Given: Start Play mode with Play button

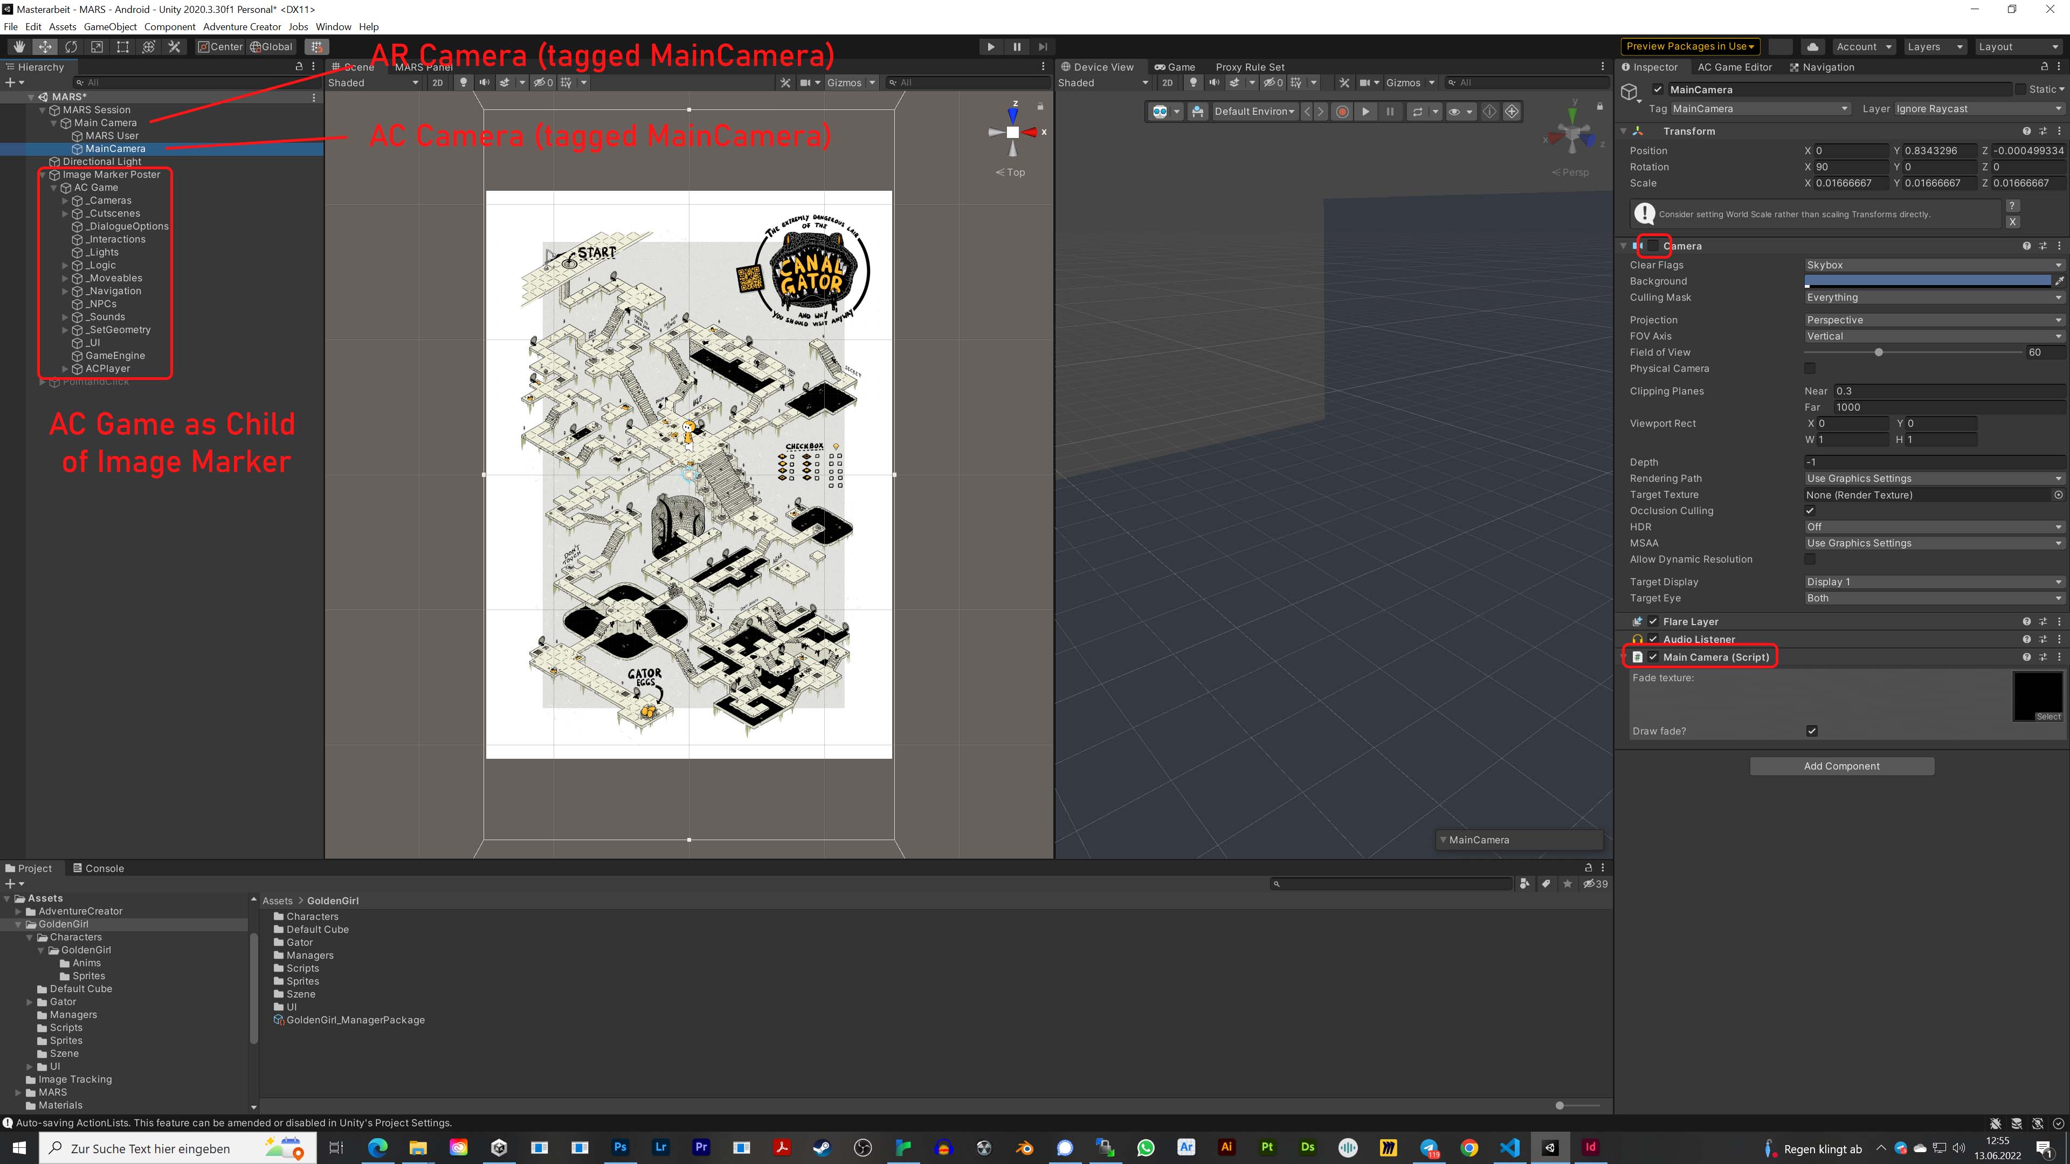Looking at the screenshot, I should point(991,46).
